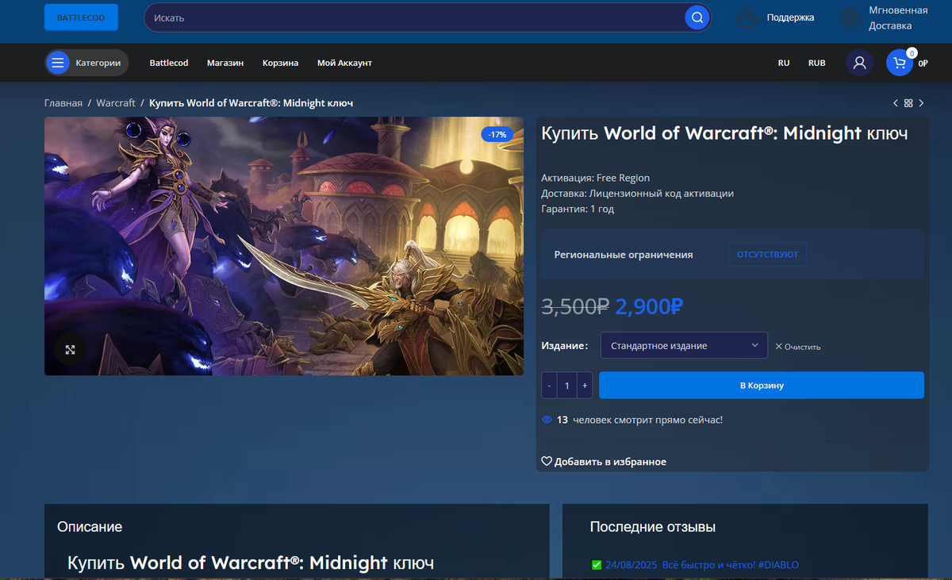952x580 pixels.
Task: Click the fullscreen expand image icon
Action: coord(70,349)
